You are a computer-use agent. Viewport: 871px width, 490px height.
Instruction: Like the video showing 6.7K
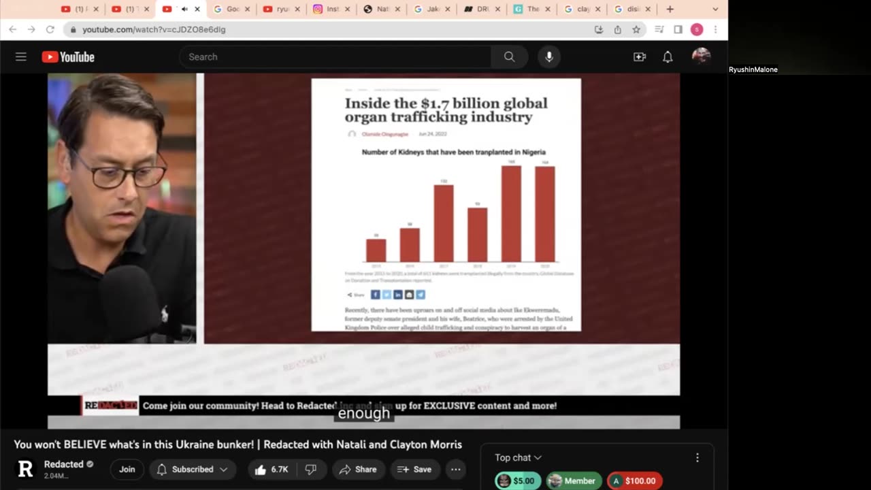tap(272, 470)
